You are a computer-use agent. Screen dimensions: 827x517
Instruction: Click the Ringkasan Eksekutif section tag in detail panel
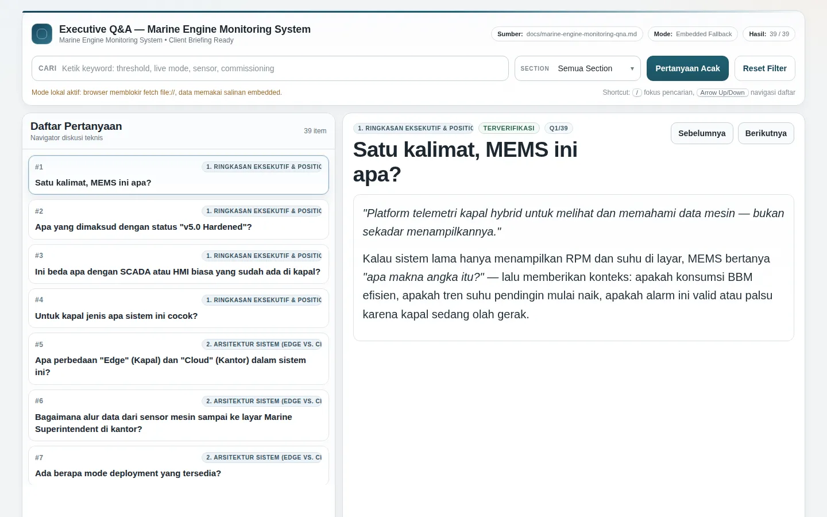[413, 128]
